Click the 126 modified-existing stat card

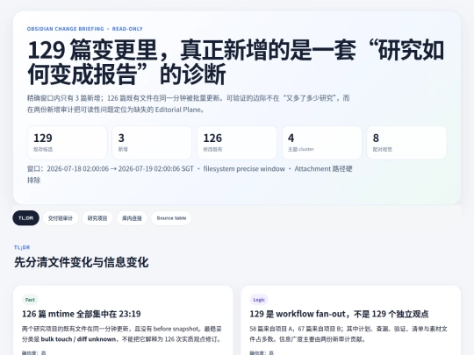click(x=237, y=143)
